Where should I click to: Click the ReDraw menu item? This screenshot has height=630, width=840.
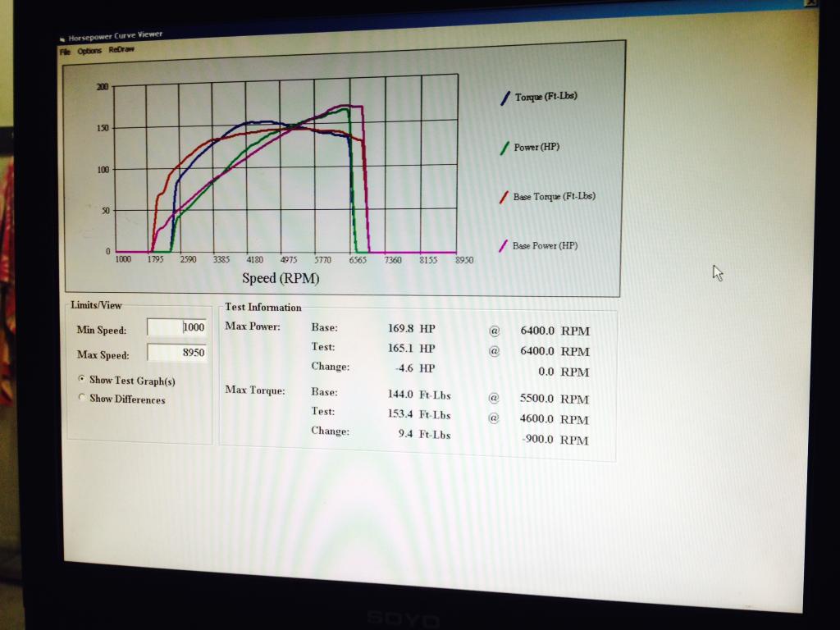(121, 49)
